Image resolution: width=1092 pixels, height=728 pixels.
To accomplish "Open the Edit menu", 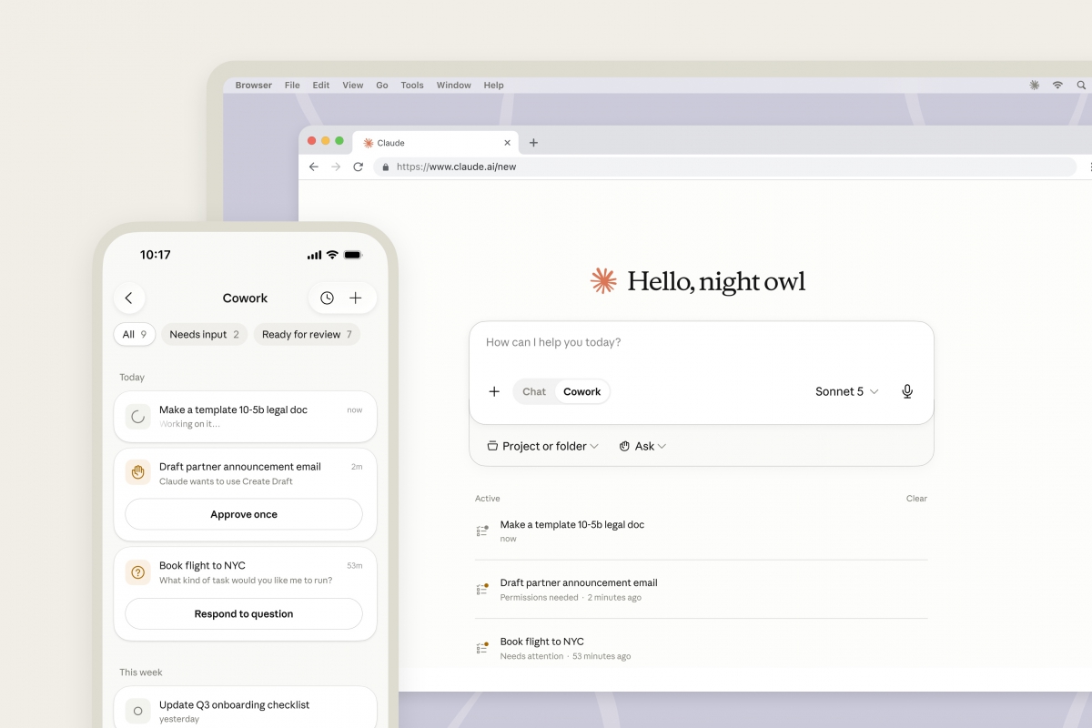I will click(321, 86).
